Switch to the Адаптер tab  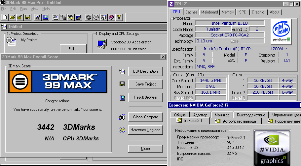200,115
